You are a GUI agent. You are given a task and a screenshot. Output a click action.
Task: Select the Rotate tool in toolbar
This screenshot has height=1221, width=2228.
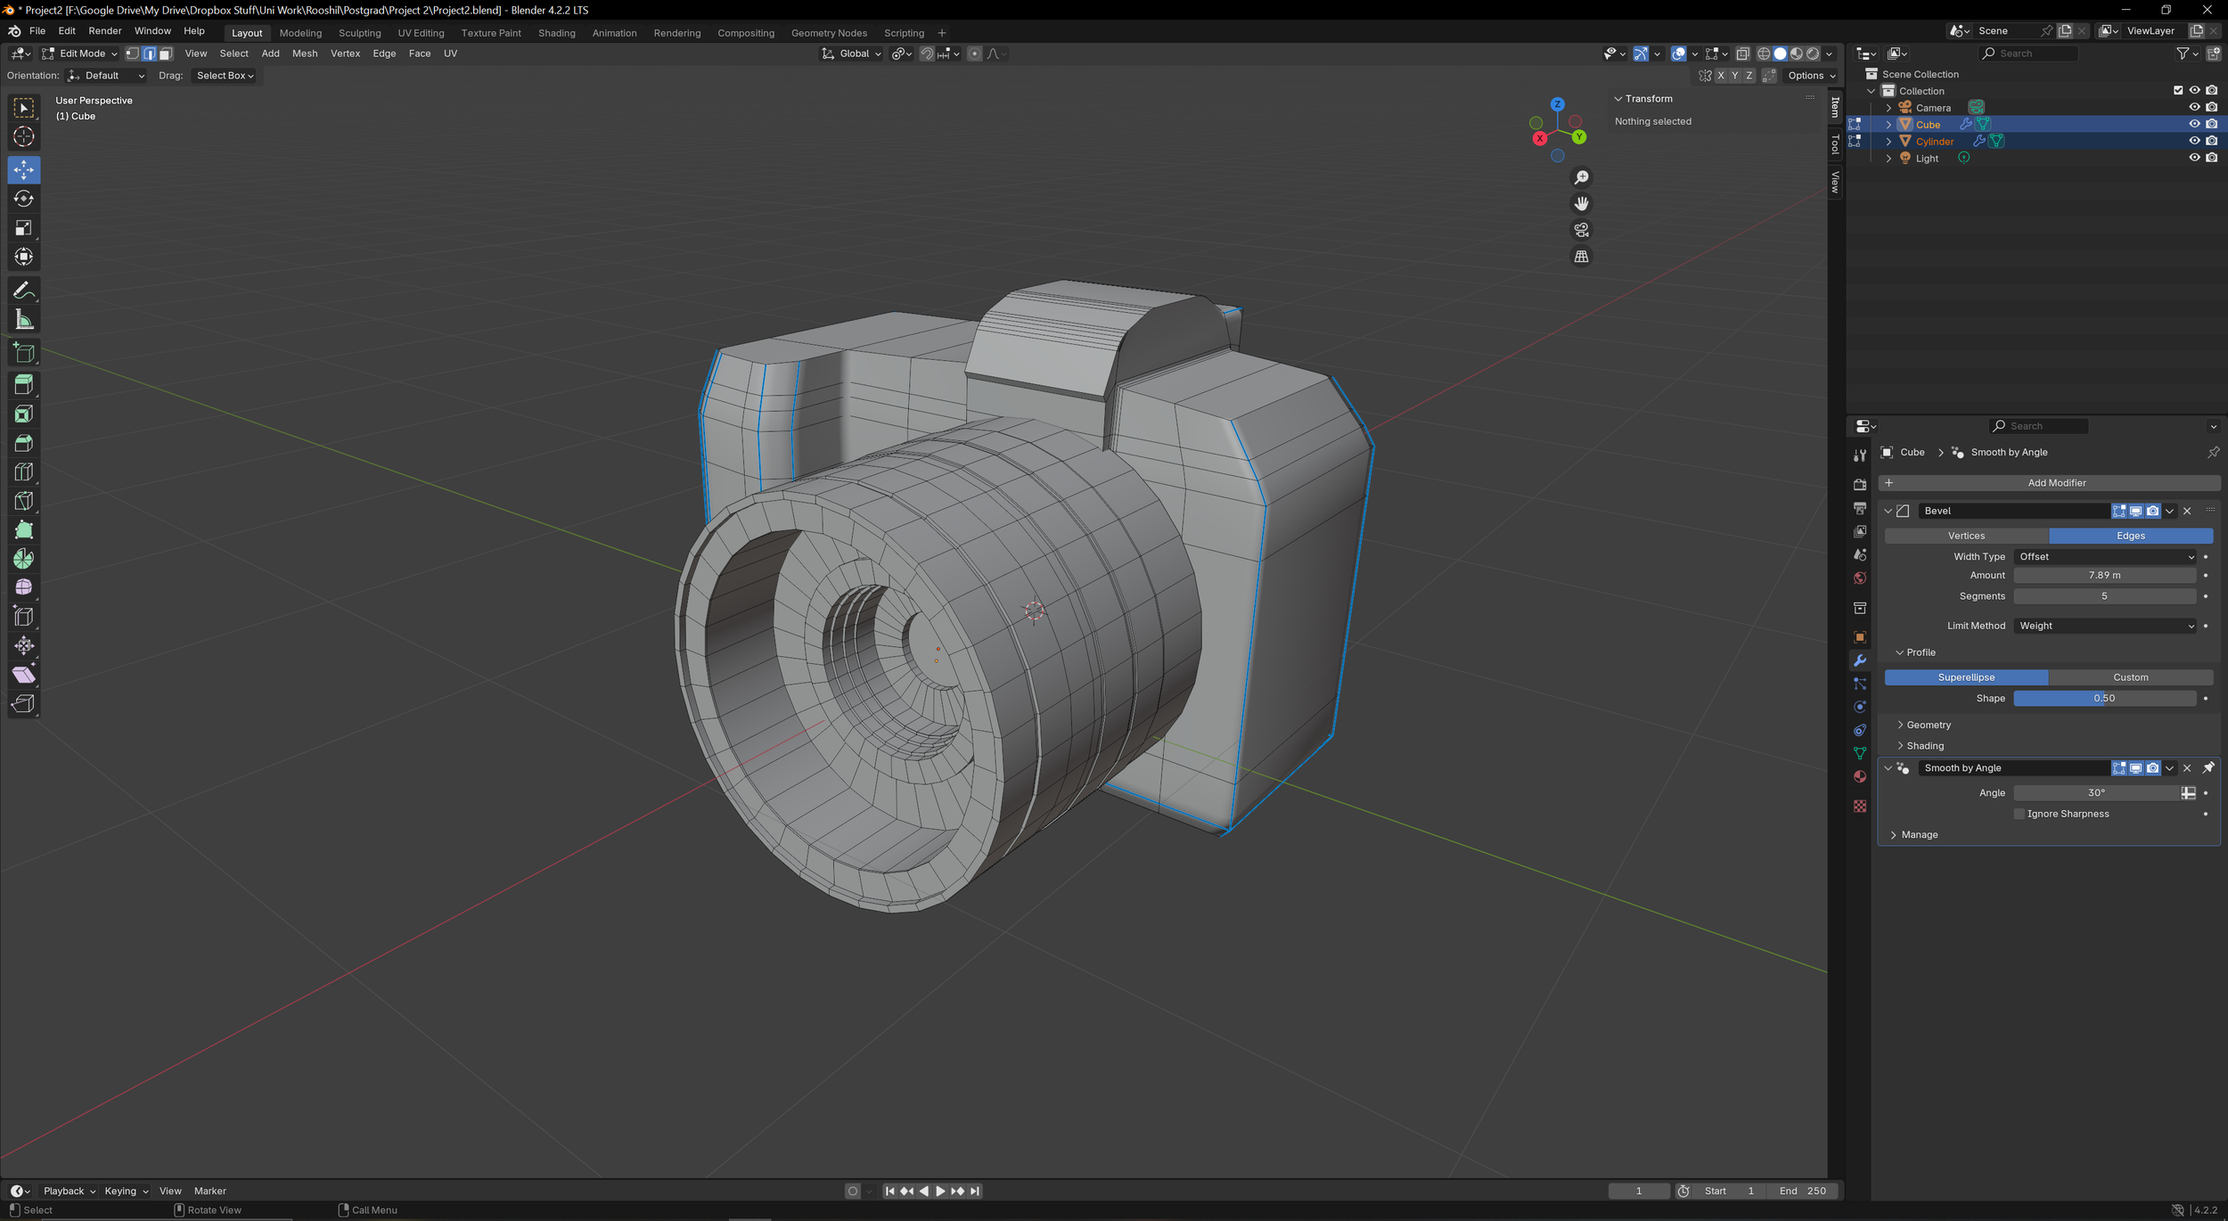pos(24,199)
